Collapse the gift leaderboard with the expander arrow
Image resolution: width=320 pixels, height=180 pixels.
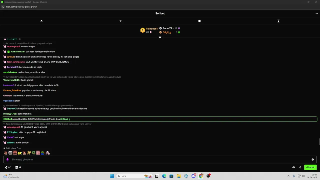[x=160, y=37]
